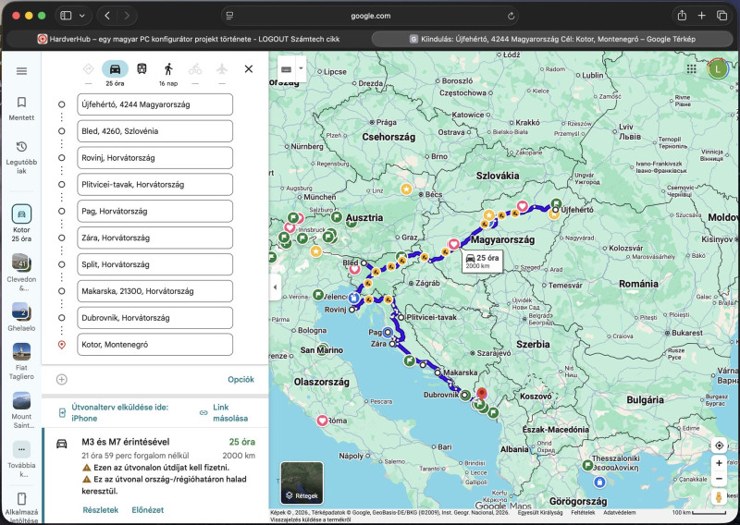The width and height of the screenshot is (740, 525).
Task: Select flight travel mode icon
Action: coord(222,69)
